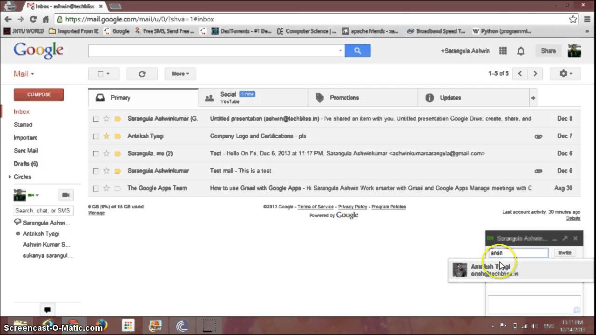
Task: Check the Sarangula, me (2) row checkbox
Action: pos(95,154)
